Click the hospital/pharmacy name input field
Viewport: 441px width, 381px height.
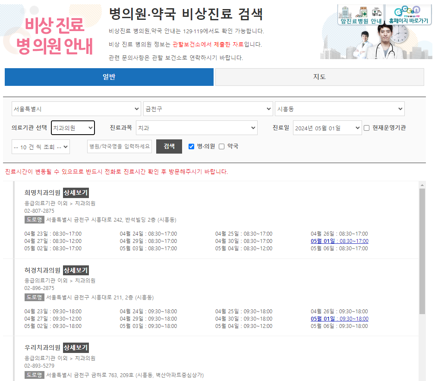pos(120,147)
